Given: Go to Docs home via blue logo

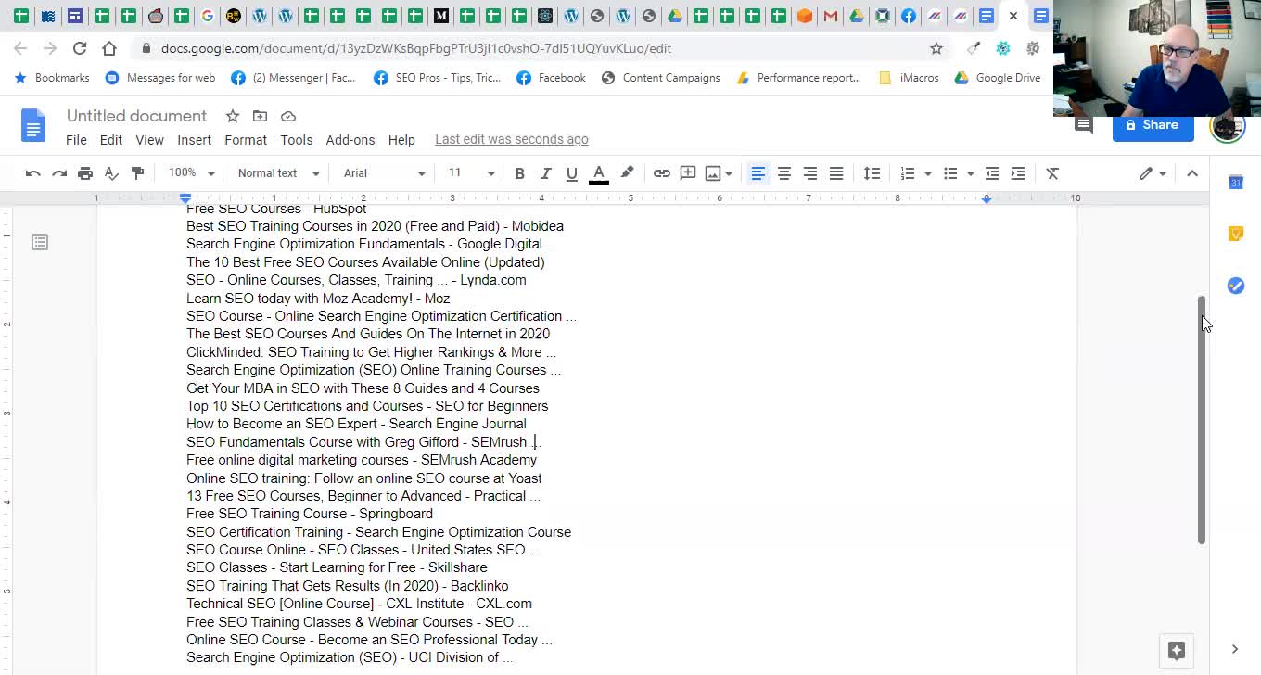Looking at the screenshot, I should pos(33,125).
